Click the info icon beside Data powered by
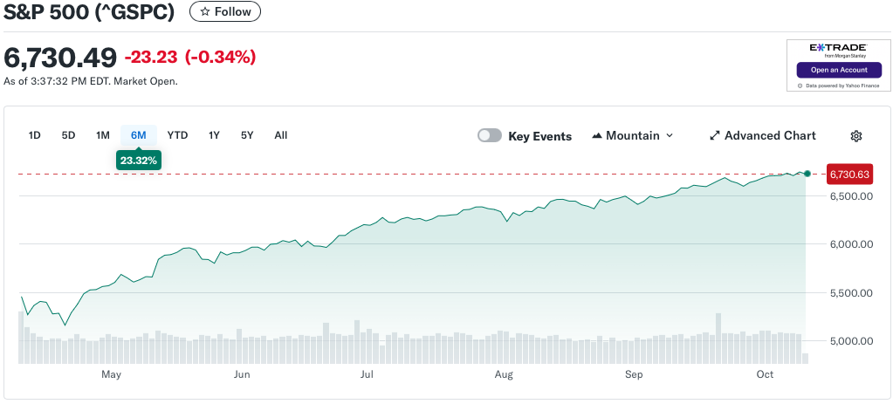 coord(800,86)
